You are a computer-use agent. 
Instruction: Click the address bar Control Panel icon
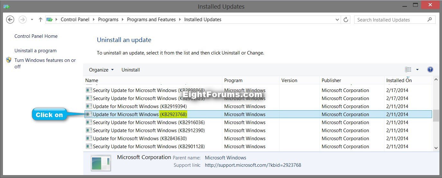point(50,20)
